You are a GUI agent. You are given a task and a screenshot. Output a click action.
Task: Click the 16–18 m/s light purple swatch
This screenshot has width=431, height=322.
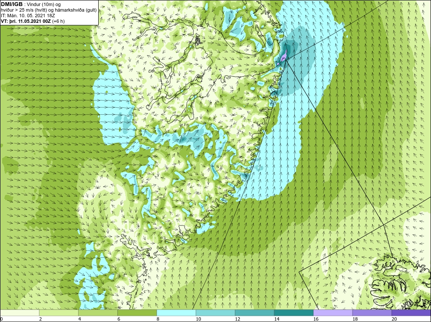(x=333, y=313)
